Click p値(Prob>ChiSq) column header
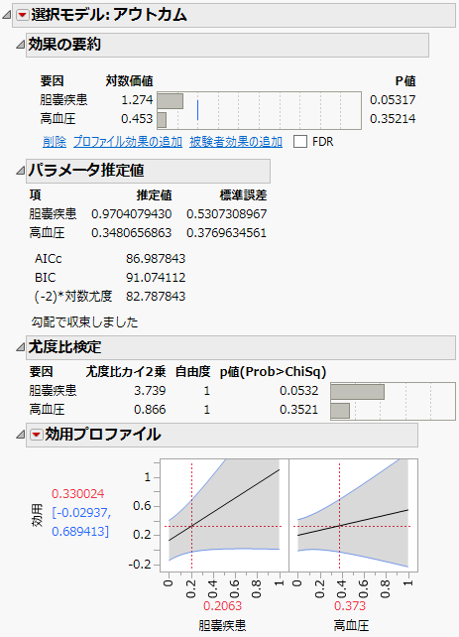 (274, 372)
